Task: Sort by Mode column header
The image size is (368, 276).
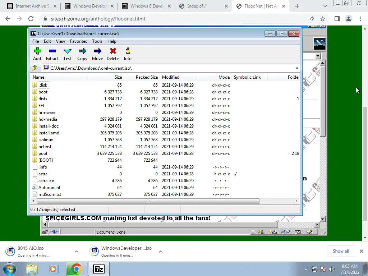Action: [213, 77]
